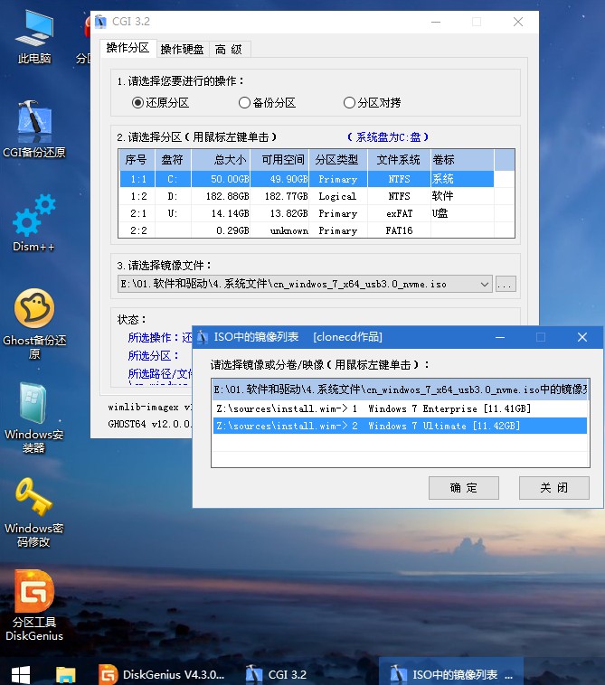Viewport: 605px width, 685px height.
Task: Select the 分区对拷 radio option
Action: [x=372, y=103]
